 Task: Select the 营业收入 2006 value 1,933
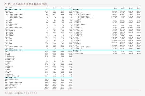(47, 11)
